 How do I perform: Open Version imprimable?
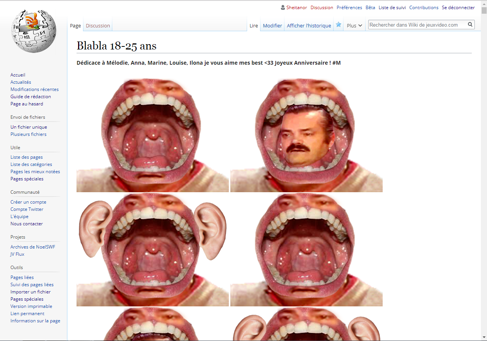[31, 306]
